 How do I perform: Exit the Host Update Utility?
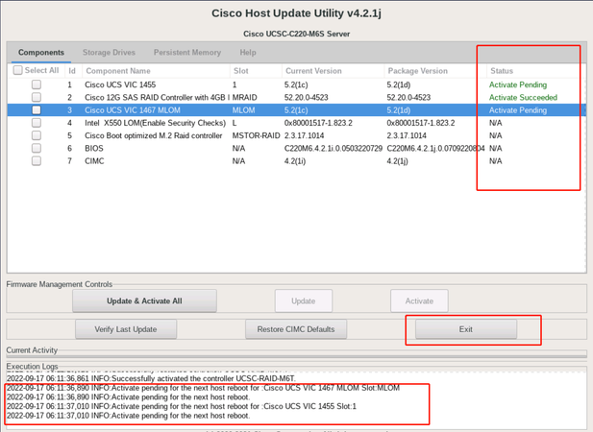tap(466, 329)
